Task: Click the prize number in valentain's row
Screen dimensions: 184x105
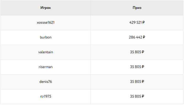Action: tap(136, 52)
